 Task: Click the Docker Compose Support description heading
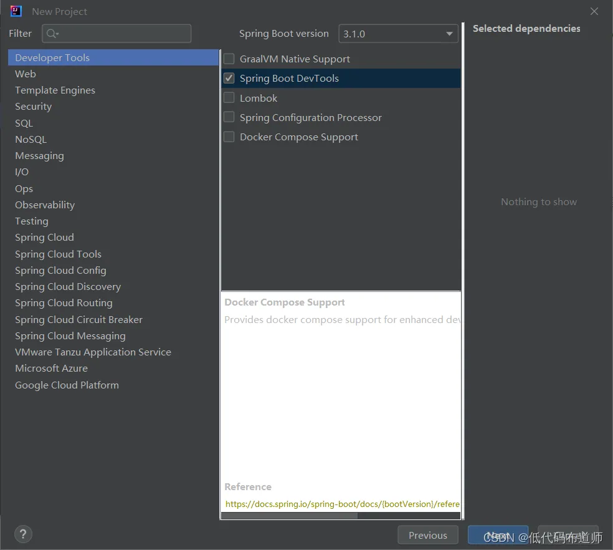click(285, 302)
